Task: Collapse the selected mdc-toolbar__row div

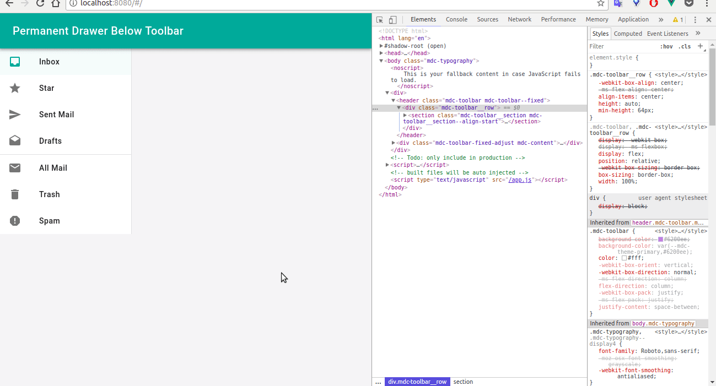Action: pyautogui.click(x=399, y=108)
